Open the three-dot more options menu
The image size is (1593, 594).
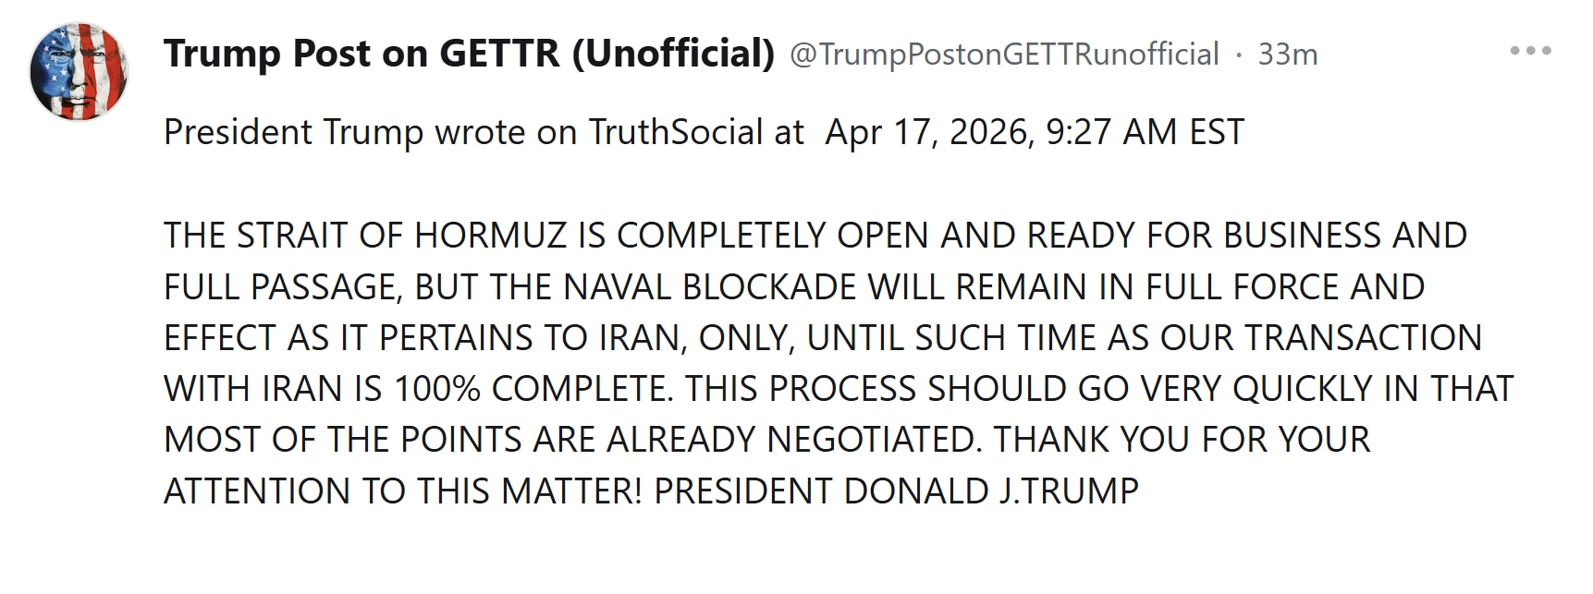1530,51
